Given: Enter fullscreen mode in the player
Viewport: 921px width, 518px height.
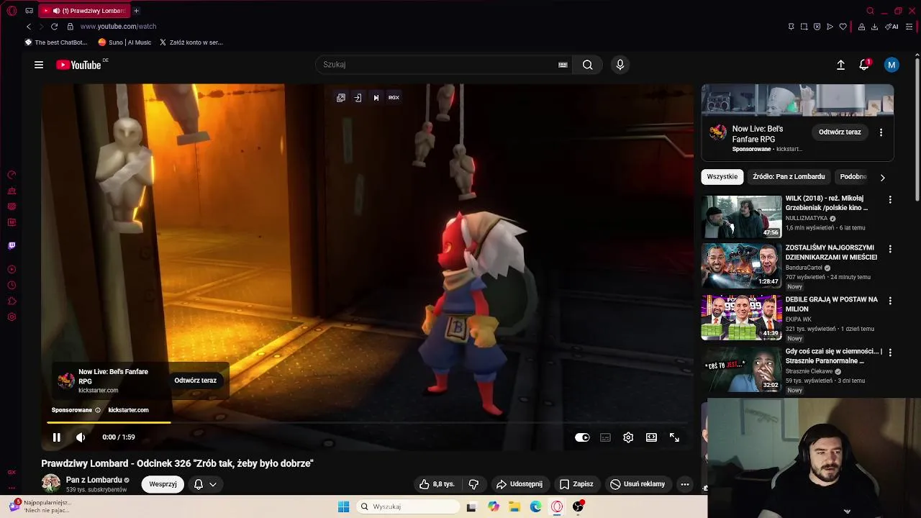Looking at the screenshot, I should point(674,437).
